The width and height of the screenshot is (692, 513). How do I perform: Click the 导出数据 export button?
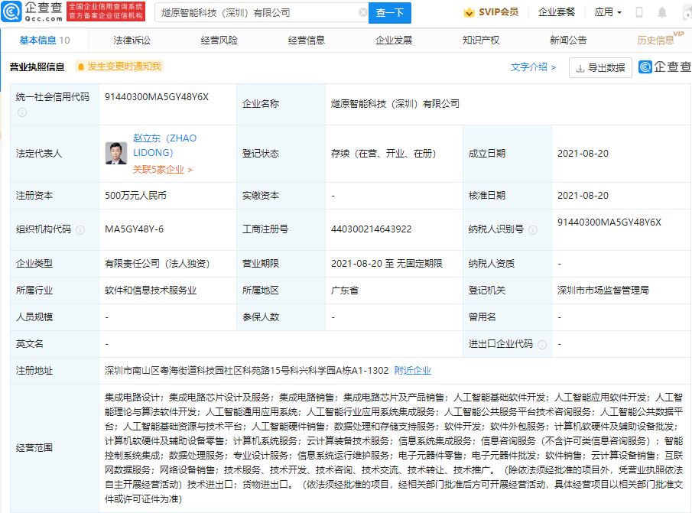[x=600, y=67]
